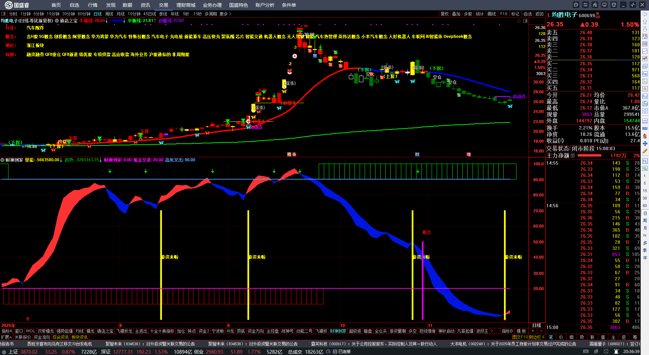Click the main-net-amount detail list icon

(573, 156)
